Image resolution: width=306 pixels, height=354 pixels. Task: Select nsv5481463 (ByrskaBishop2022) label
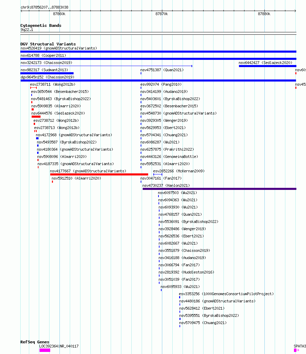tap(61, 99)
